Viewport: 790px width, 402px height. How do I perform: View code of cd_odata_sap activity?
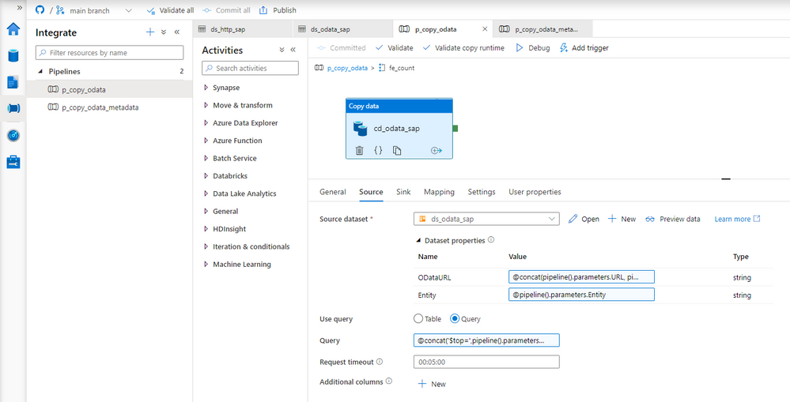(x=378, y=150)
